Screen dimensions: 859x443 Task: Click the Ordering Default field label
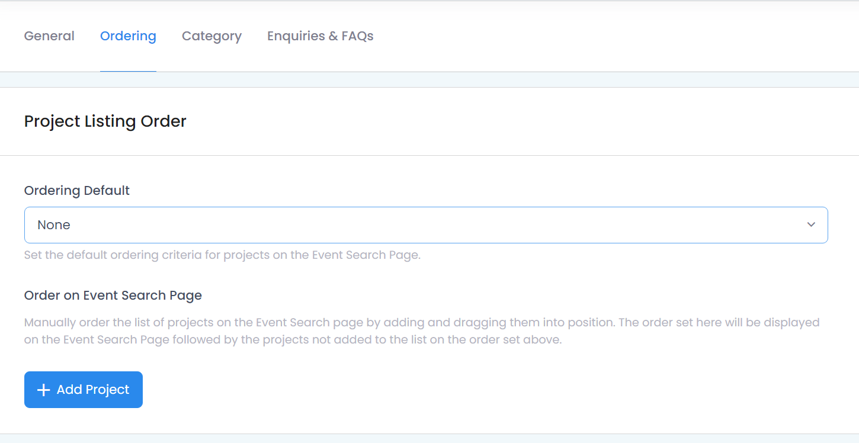(x=77, y=191)
